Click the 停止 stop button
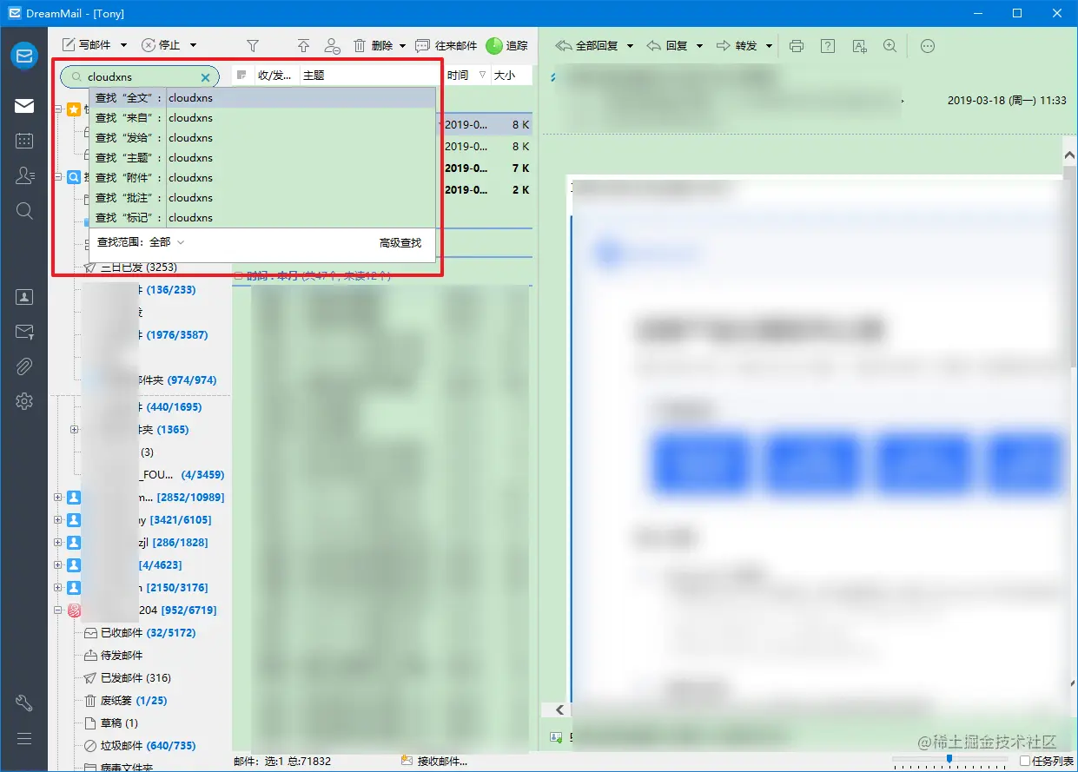 (x=162, y=45)
